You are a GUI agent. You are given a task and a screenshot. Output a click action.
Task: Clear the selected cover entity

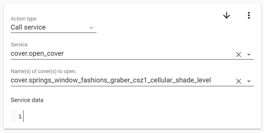(238, 81)
